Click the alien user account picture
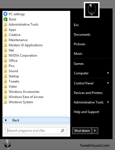Image resolution: width=115 pixels, height=150 pixels. point(92,10)
